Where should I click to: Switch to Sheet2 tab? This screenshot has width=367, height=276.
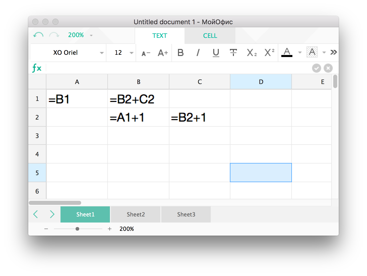pyautogui.click(x=136, y=214)
